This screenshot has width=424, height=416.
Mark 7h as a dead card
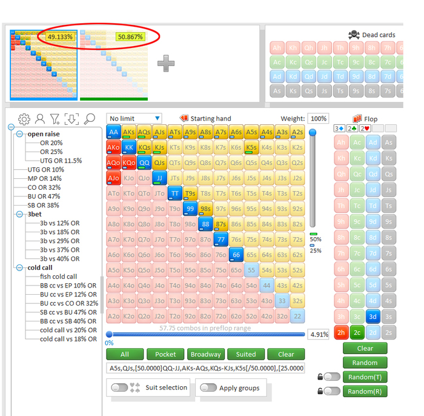pyautogui.click(x=388, y=48)
